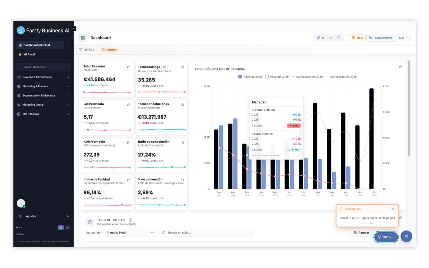Click the Bruto button

point(357,38)
